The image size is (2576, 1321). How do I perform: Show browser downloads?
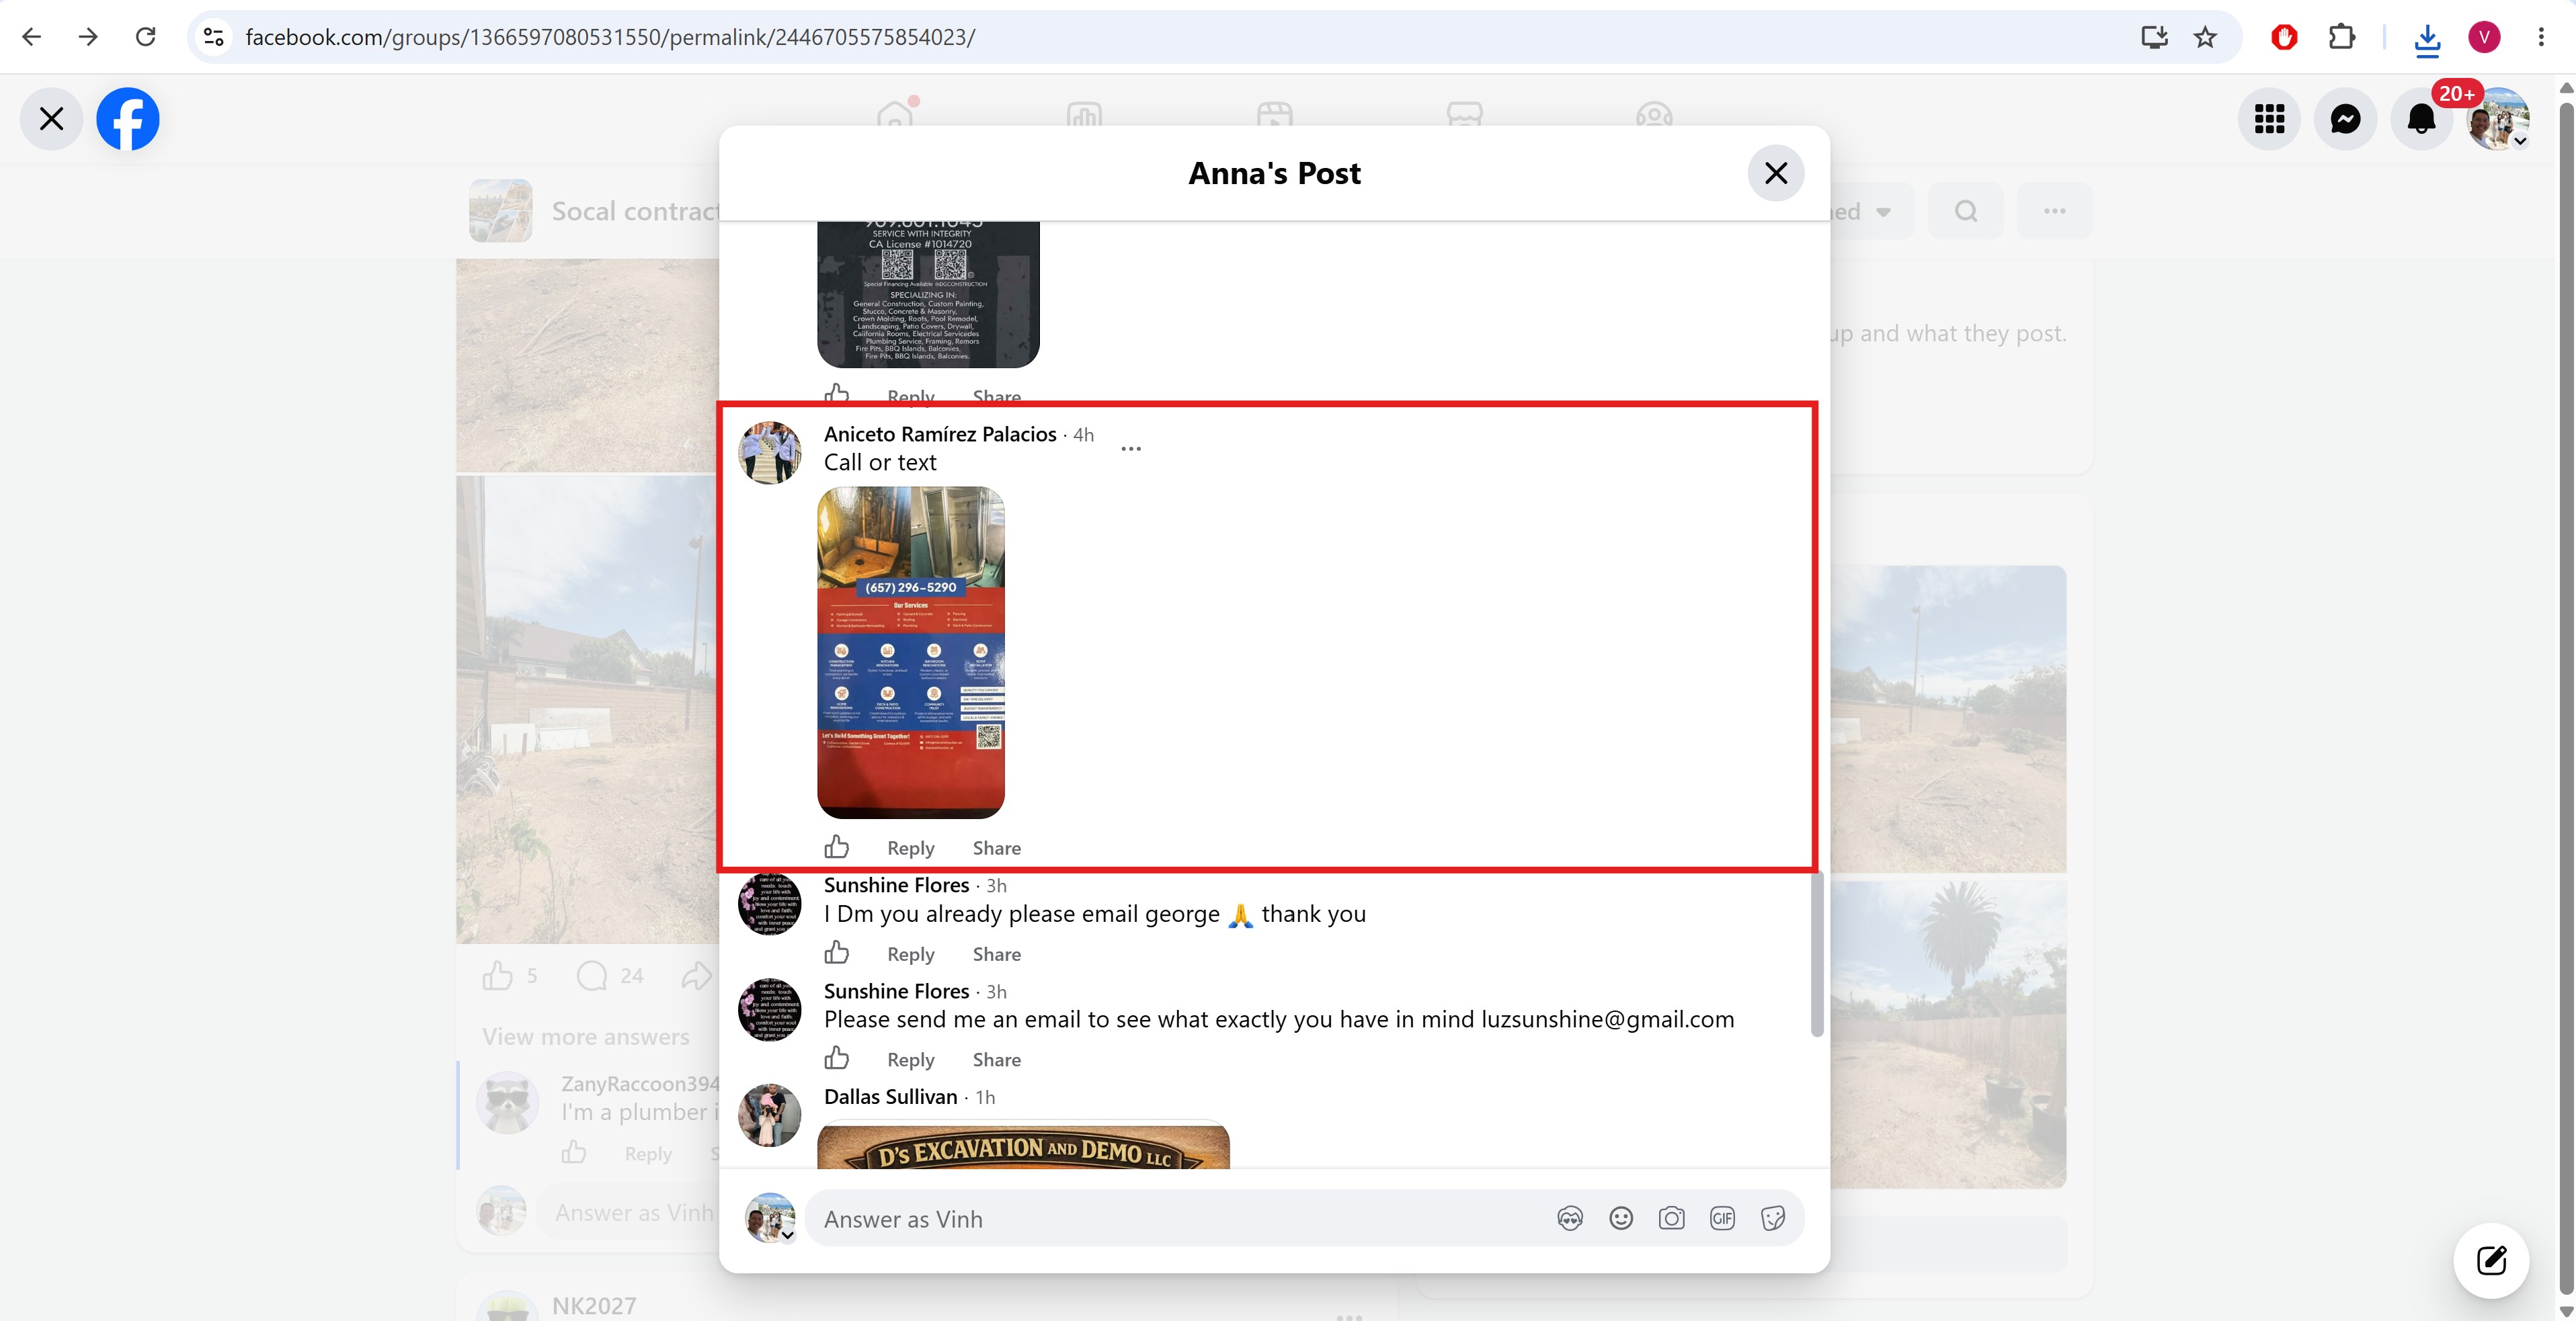tap(2427, 38)
